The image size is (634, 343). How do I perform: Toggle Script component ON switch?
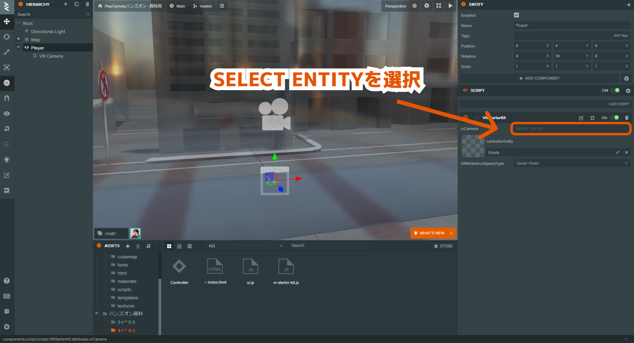pos(615,90)
